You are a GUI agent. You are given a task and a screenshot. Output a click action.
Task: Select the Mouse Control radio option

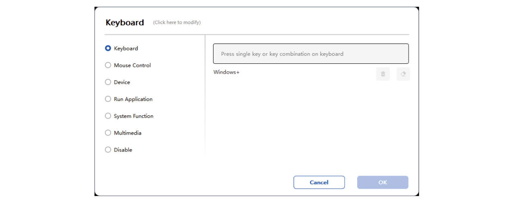(x=108, y=65)
